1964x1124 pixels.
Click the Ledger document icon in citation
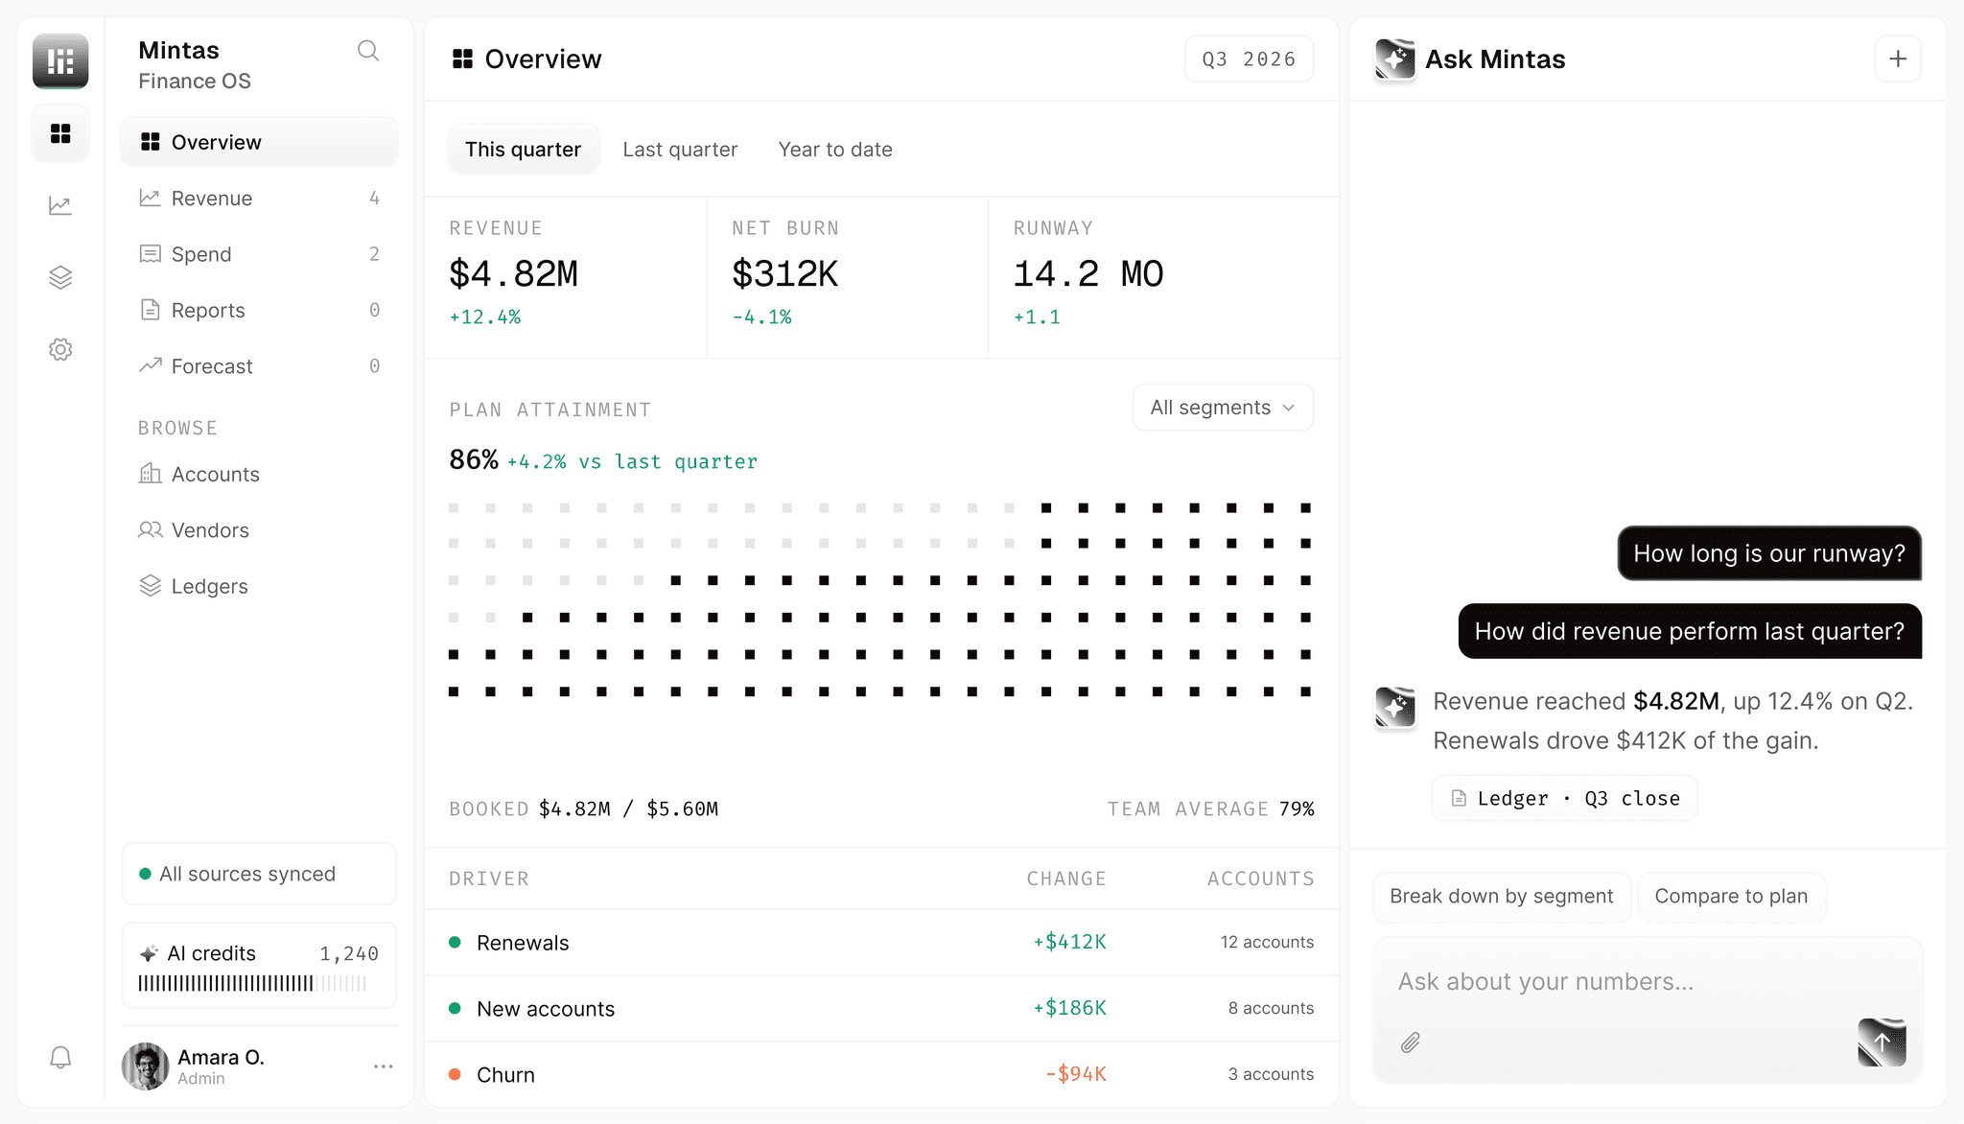pos(1459,798)
